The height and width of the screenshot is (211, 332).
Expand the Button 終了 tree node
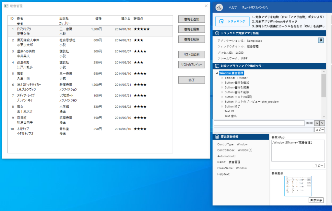(x=222, y=106)
